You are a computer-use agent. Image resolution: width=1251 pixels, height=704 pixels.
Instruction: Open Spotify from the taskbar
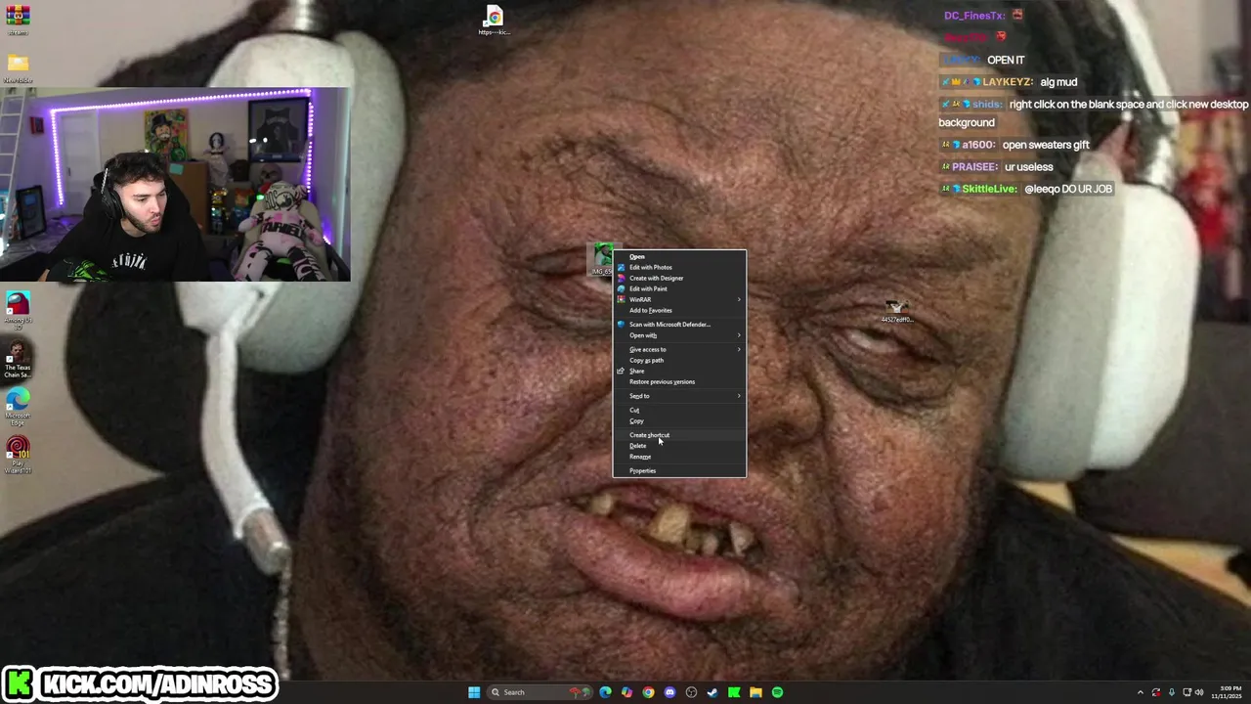777,692
